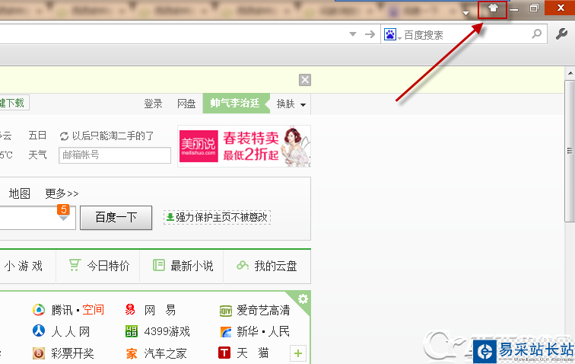Open 网易 site link
Viewport: 575px width, 364px height.
160,311
